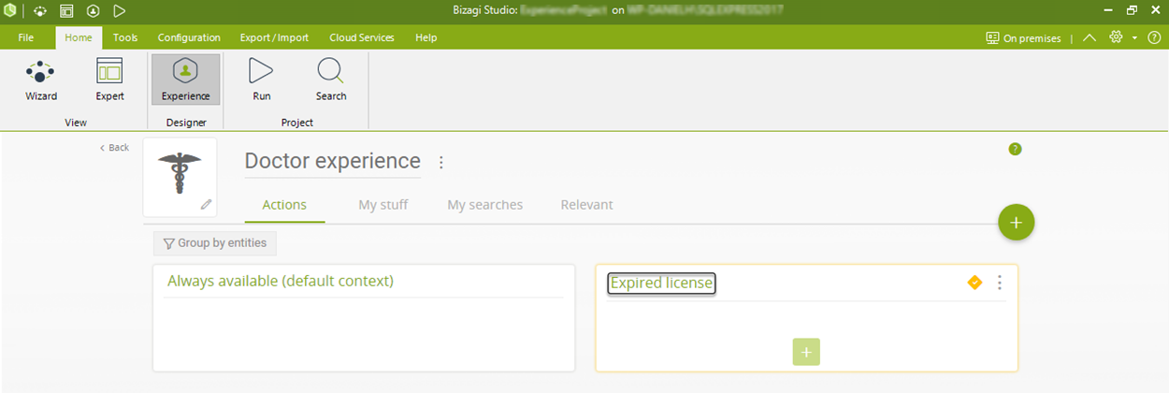Select the Experience designer

185,80
